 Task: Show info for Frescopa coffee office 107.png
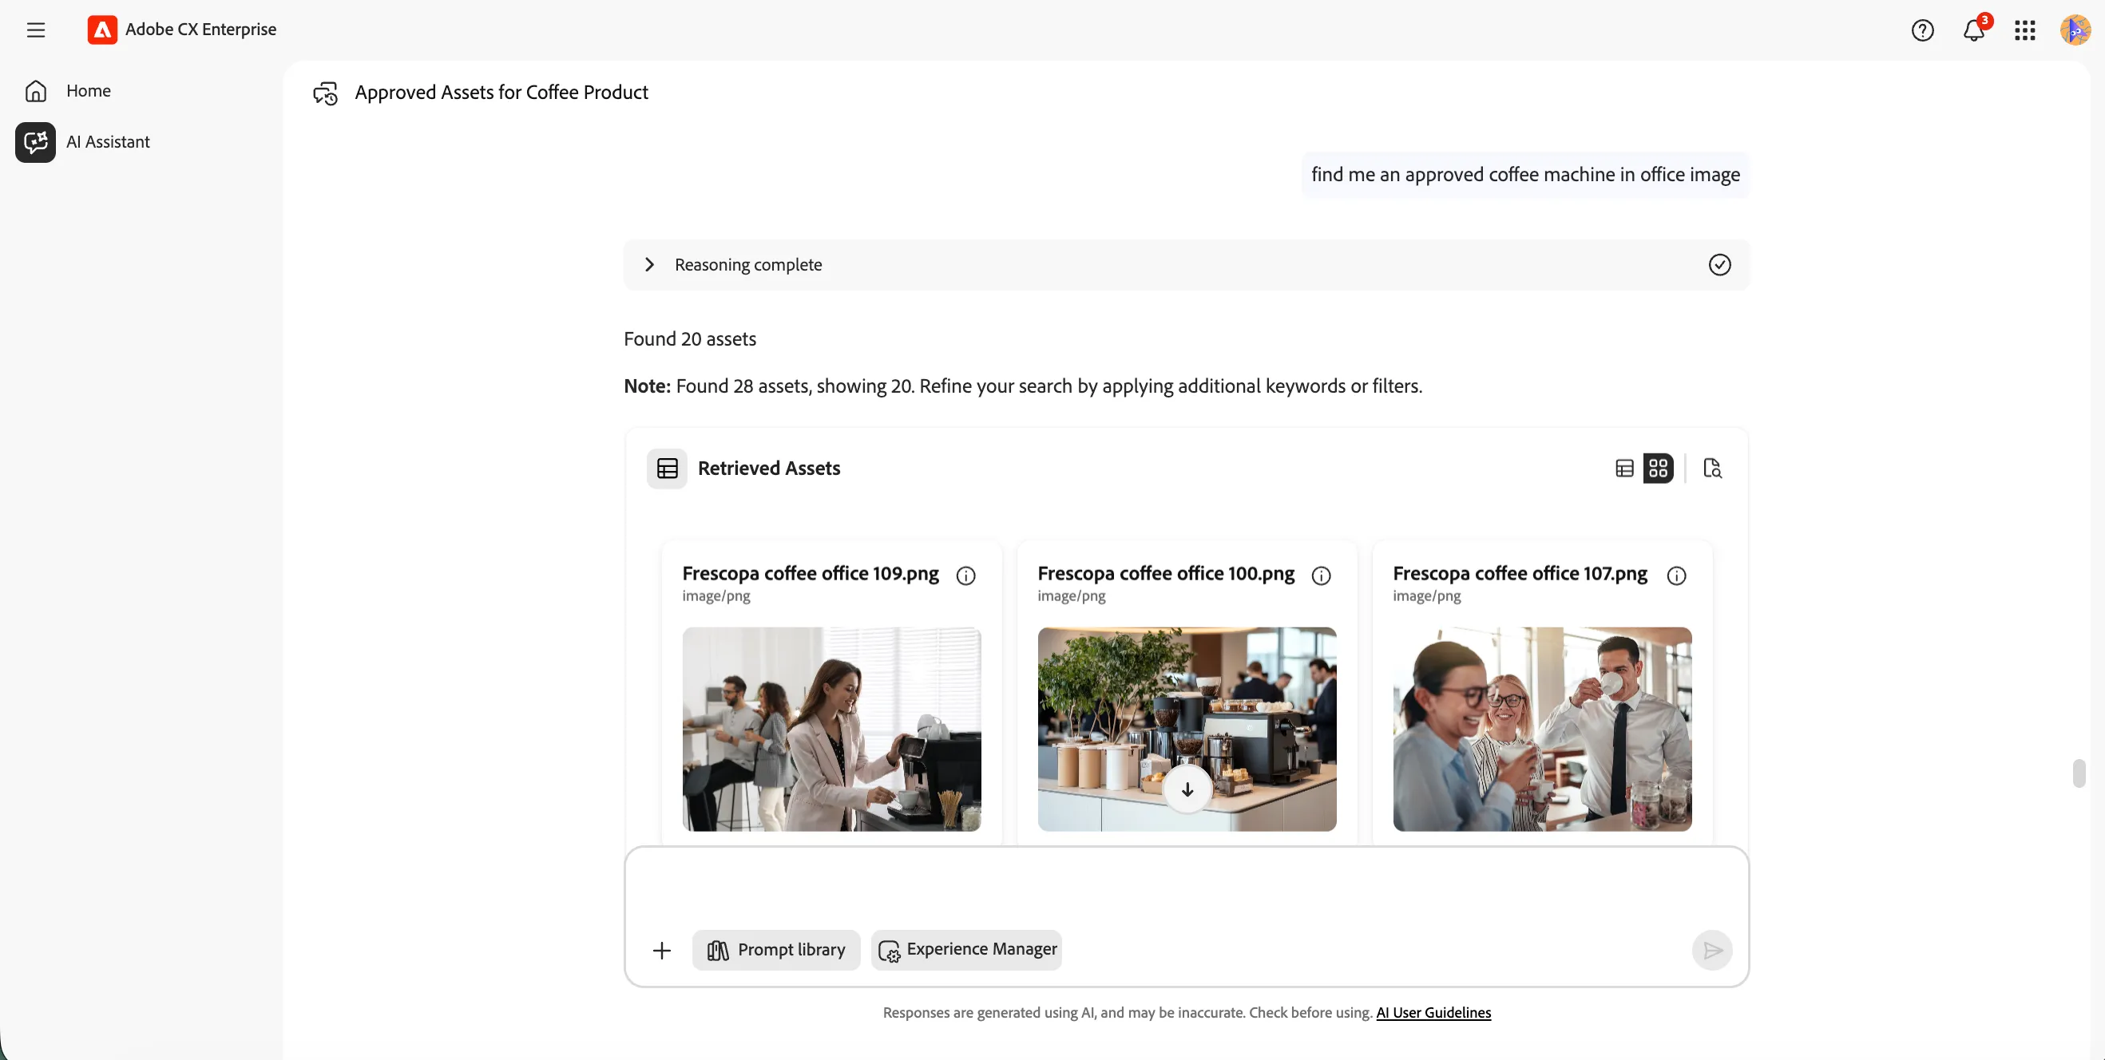coord(1677,575)
